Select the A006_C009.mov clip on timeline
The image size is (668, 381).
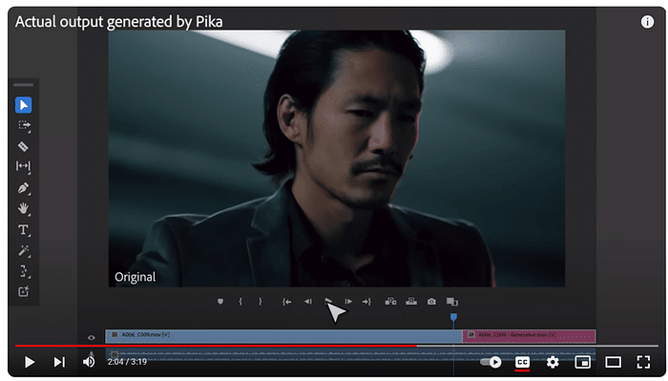(x=283, y=336)
